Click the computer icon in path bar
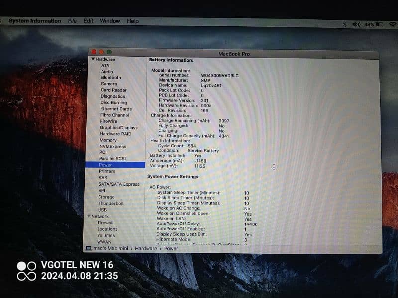 coord(89,248)
